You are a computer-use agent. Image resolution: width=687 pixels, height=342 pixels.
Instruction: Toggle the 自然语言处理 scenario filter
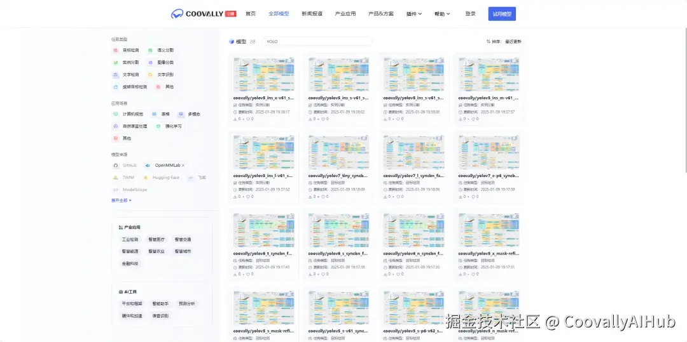pos(130,126)
